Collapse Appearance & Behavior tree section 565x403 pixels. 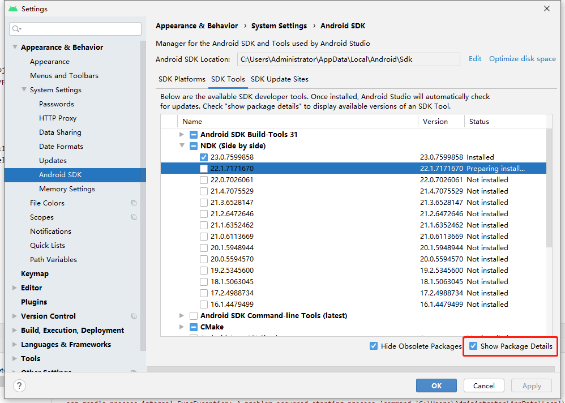pos(15,47)
